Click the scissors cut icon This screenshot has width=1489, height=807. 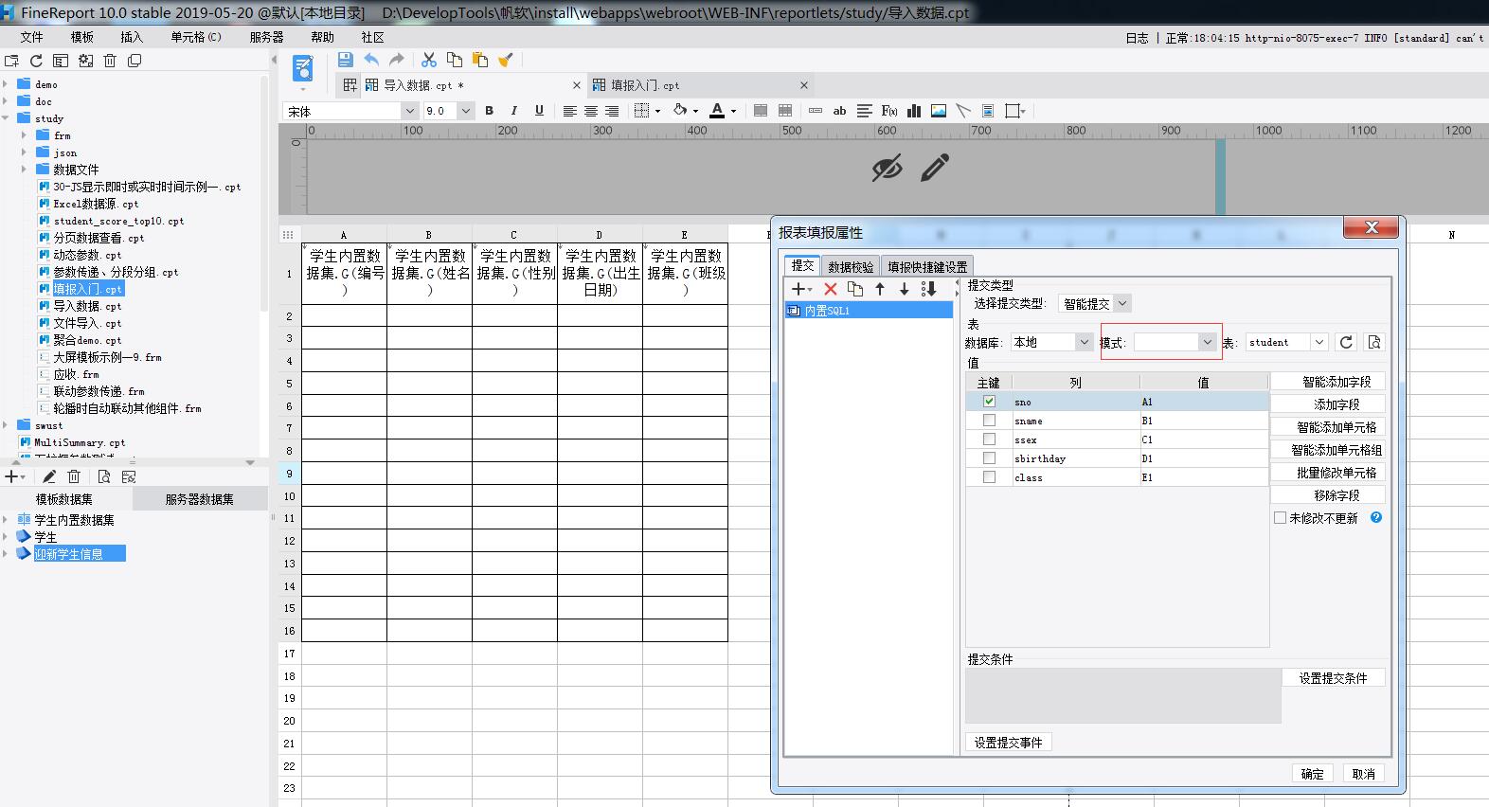point(429,60)
